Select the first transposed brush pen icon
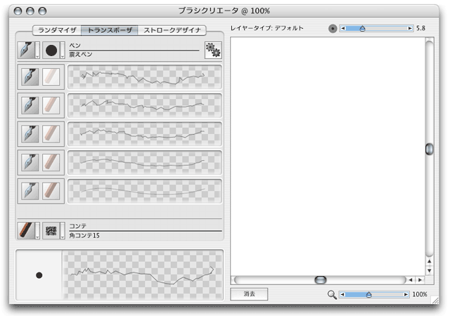Viewport: 450px width, 316px height. coord(30,77)
